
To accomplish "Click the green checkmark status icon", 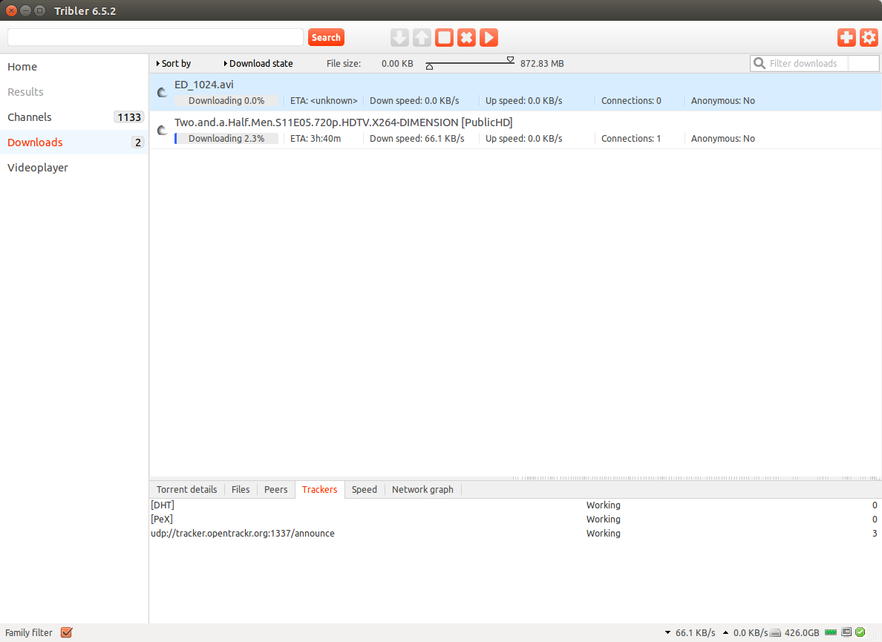I will coord(860,632).
